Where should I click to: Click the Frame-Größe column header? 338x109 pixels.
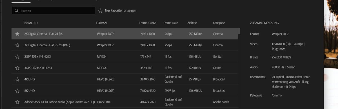pos(148,23)
